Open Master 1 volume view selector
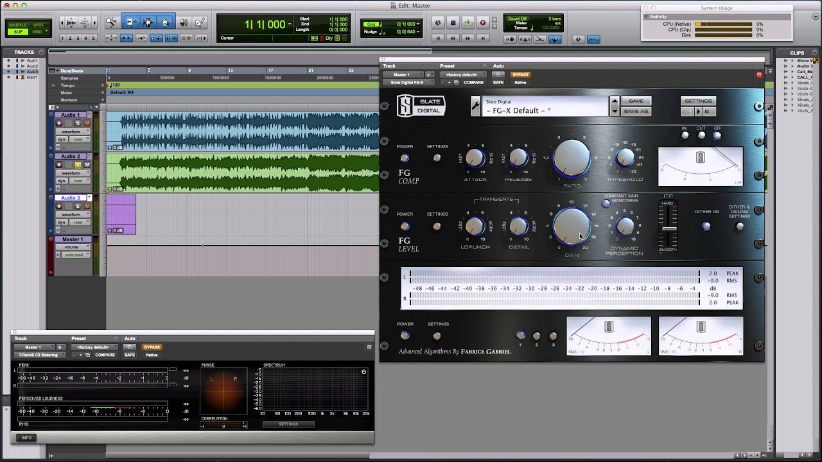Image resolution: width=822 pixels, height=462 pixels. (73, 247)
